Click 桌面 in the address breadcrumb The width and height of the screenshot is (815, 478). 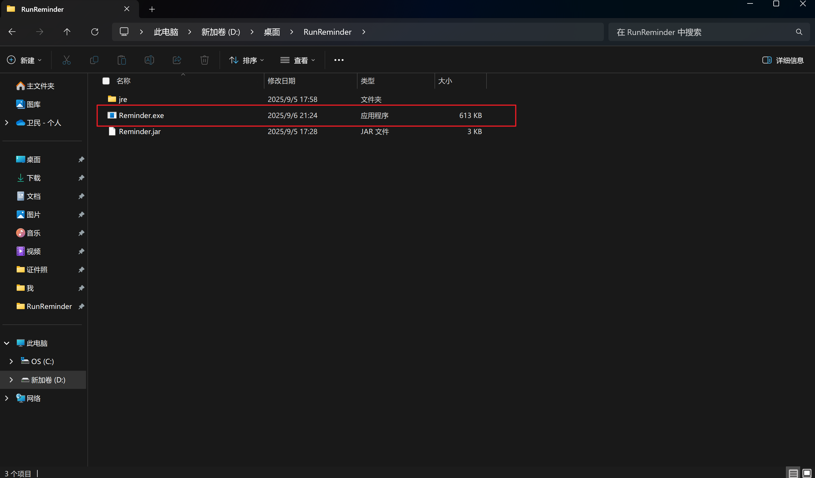coord(272,32)
